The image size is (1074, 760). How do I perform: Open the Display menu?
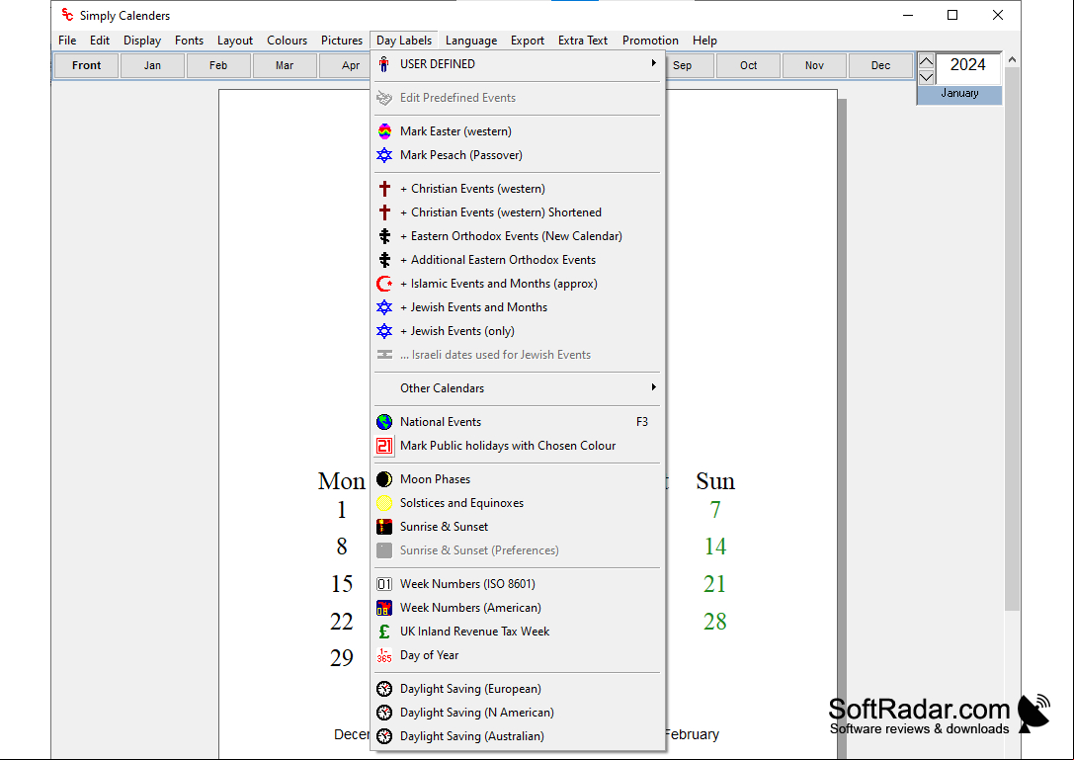click(x=142, y=41)
